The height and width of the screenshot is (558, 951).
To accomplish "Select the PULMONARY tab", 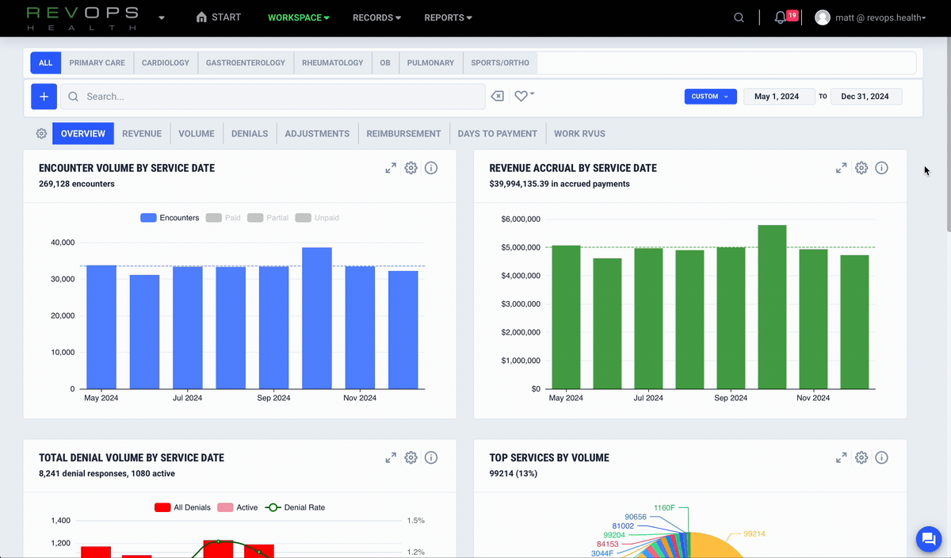I will 431,63.
